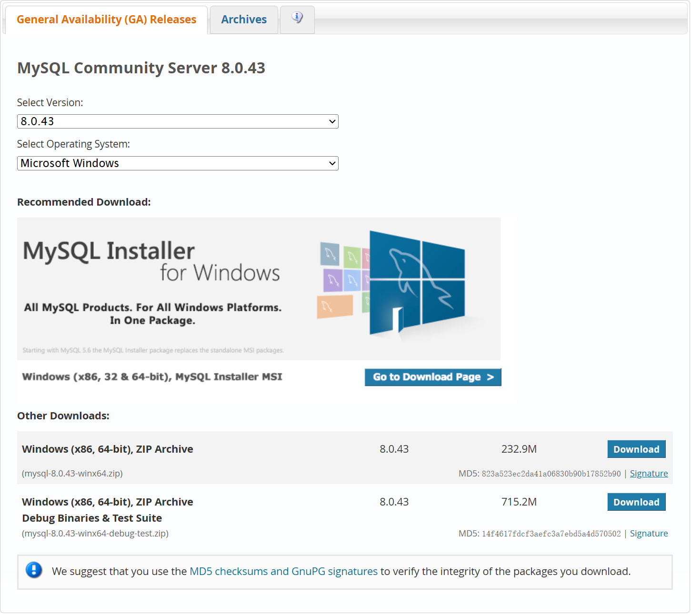Download the 715.2M Debug Binaries ZIP
Viewport: 691px width, 615px height.
(x=636, y=502)
